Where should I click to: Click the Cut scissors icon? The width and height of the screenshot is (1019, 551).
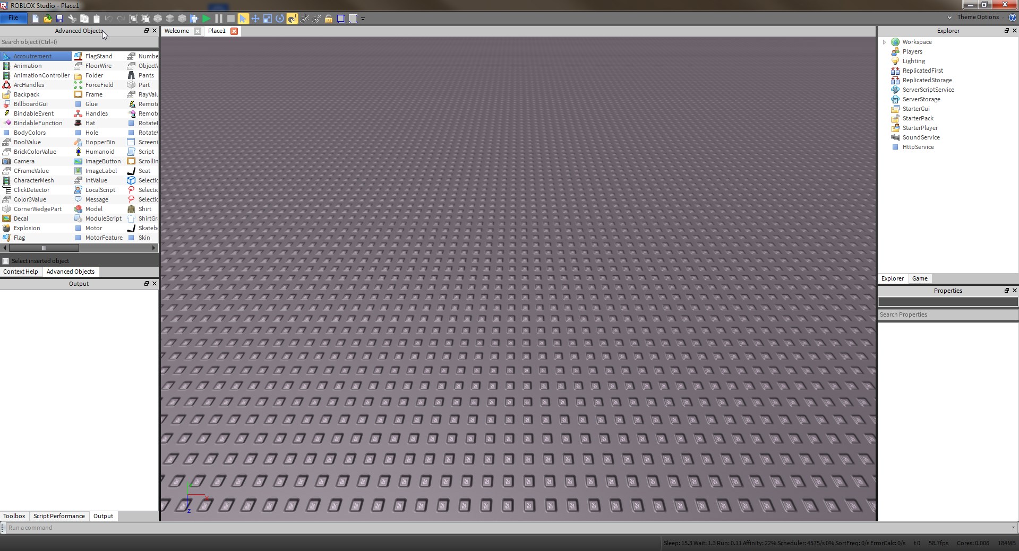[x=72, y=19]
